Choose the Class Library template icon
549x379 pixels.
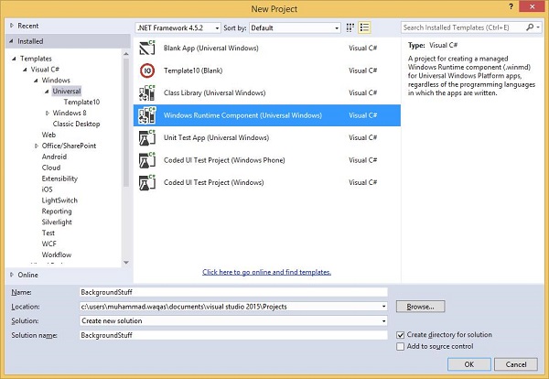[147, 92]
